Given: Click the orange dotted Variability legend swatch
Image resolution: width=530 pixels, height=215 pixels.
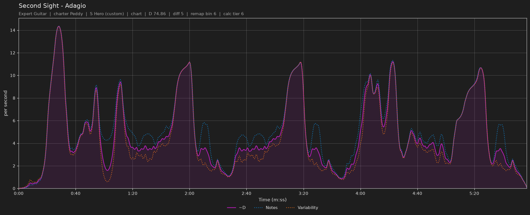Looking at the screenshot, I should [290, 207].
